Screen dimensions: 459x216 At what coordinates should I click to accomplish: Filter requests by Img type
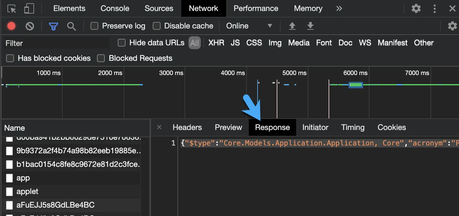[275, 43]
